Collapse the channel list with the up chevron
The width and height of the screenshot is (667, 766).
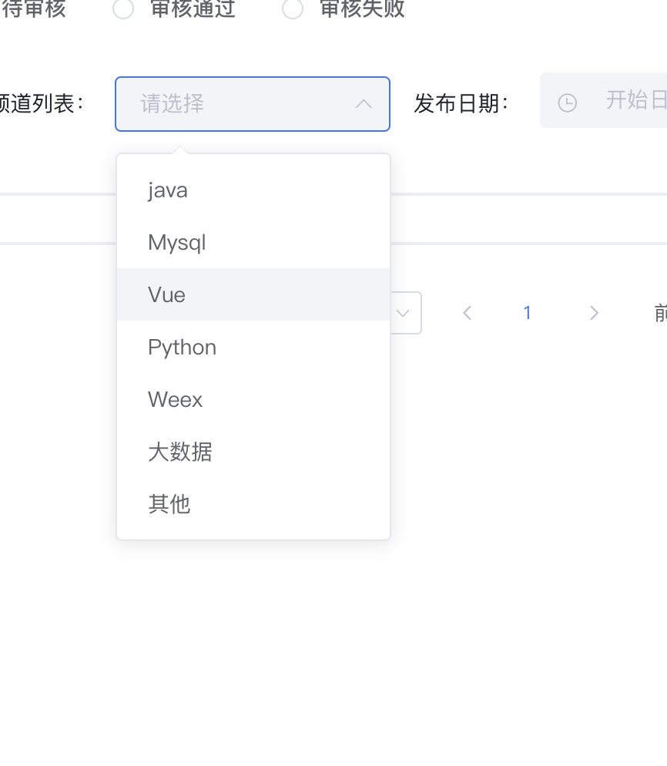[x=364, y=103]
